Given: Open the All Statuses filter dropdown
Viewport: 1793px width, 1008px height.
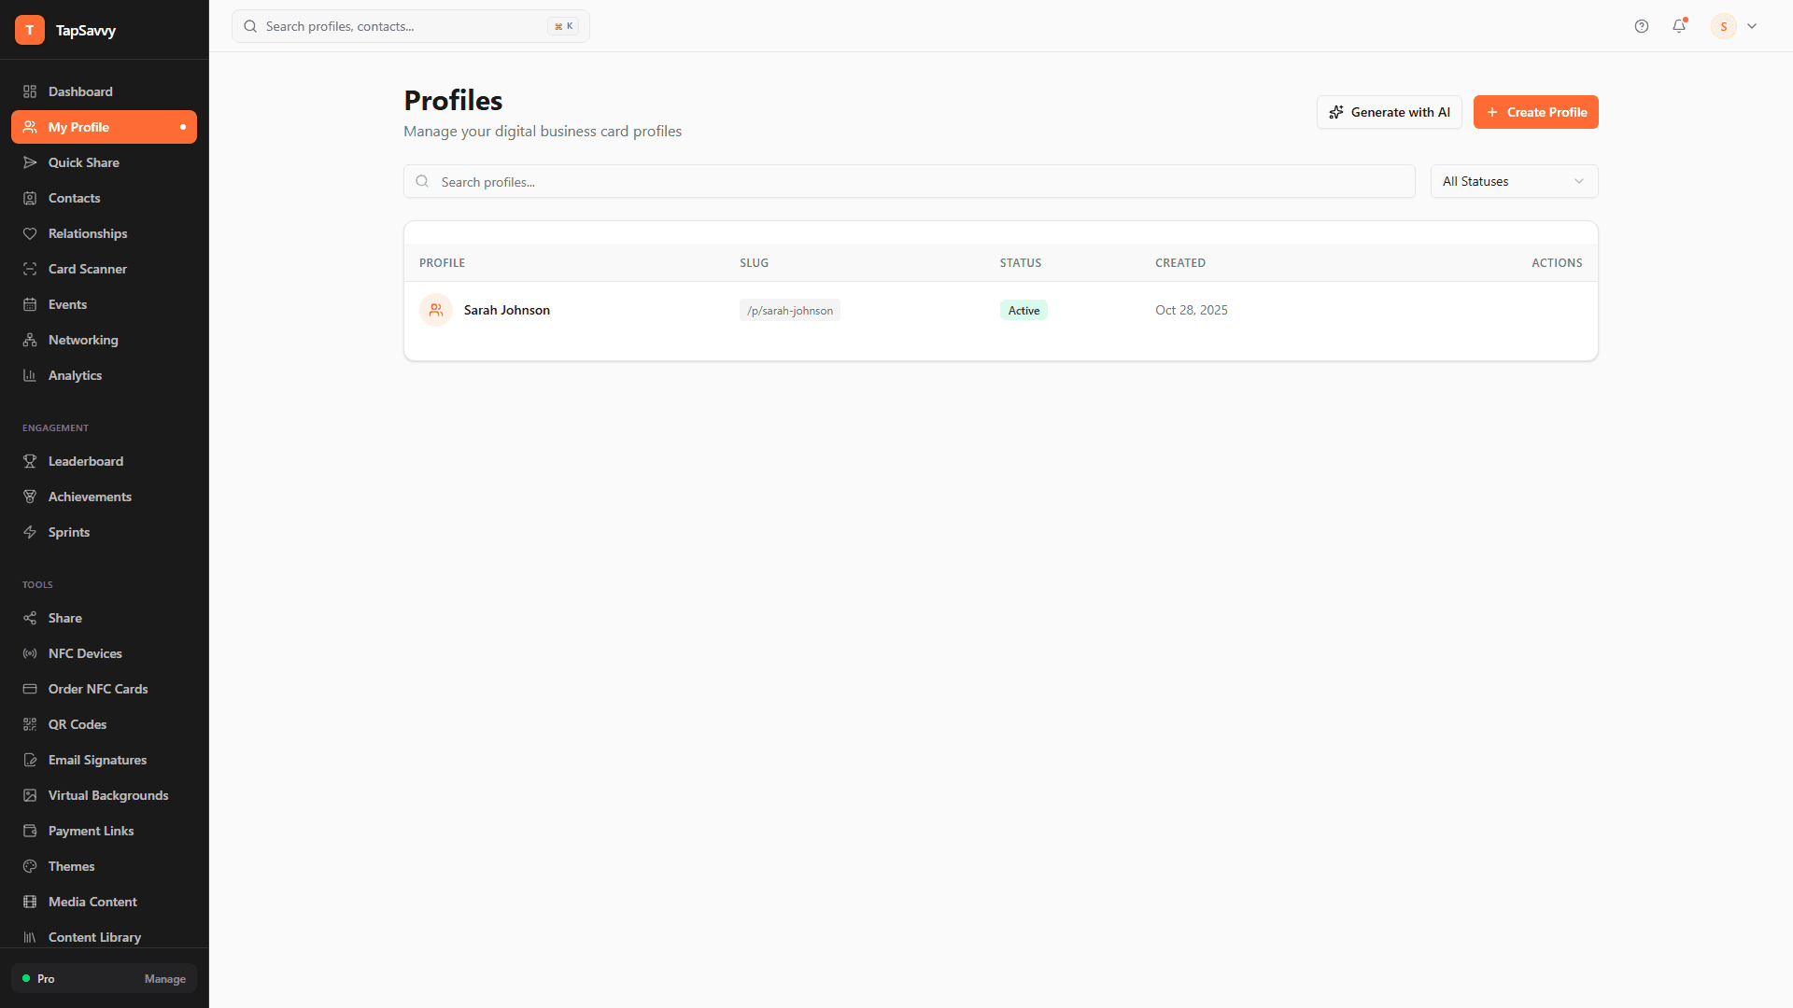Looking at the screenshot, I should point(1513,181).
